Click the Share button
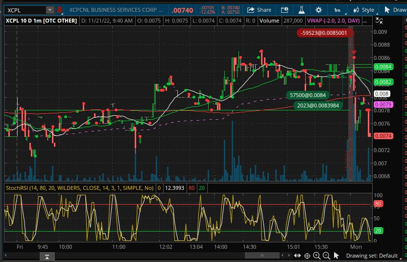 pos(259,10)
